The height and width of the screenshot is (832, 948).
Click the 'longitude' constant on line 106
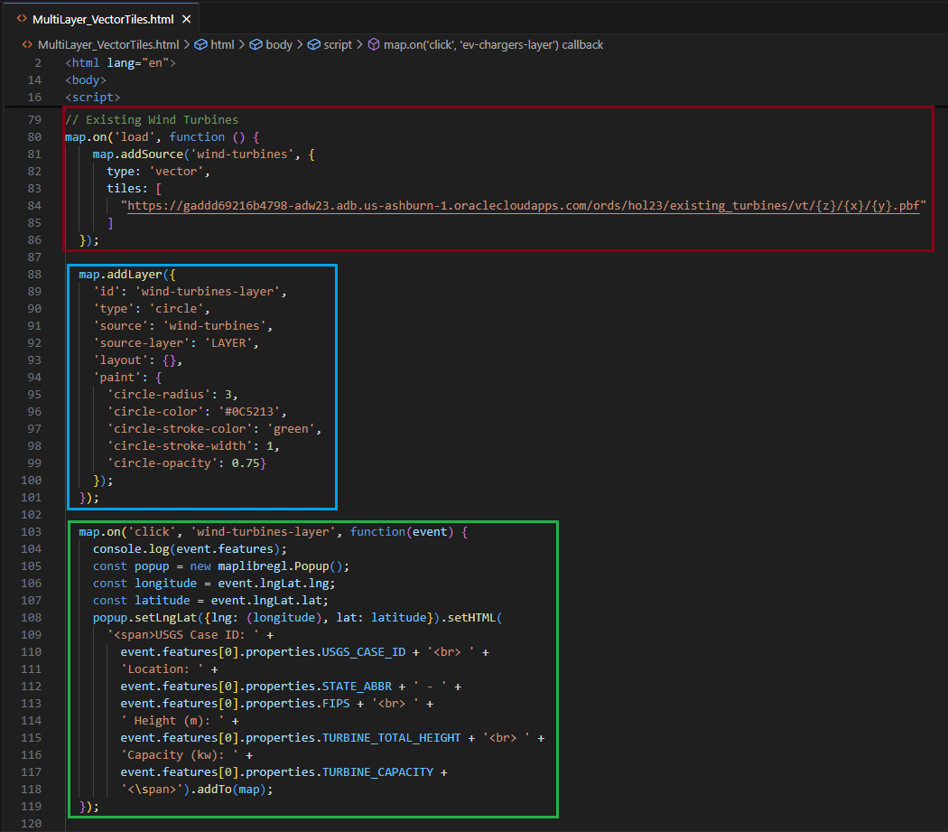click(x=165, y=584)
